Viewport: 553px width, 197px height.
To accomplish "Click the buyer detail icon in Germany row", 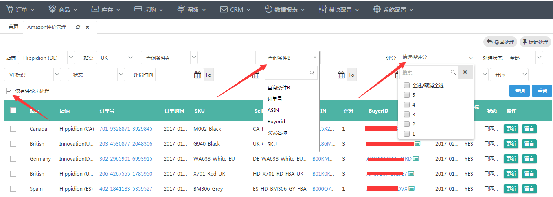I will pos(416,158).
